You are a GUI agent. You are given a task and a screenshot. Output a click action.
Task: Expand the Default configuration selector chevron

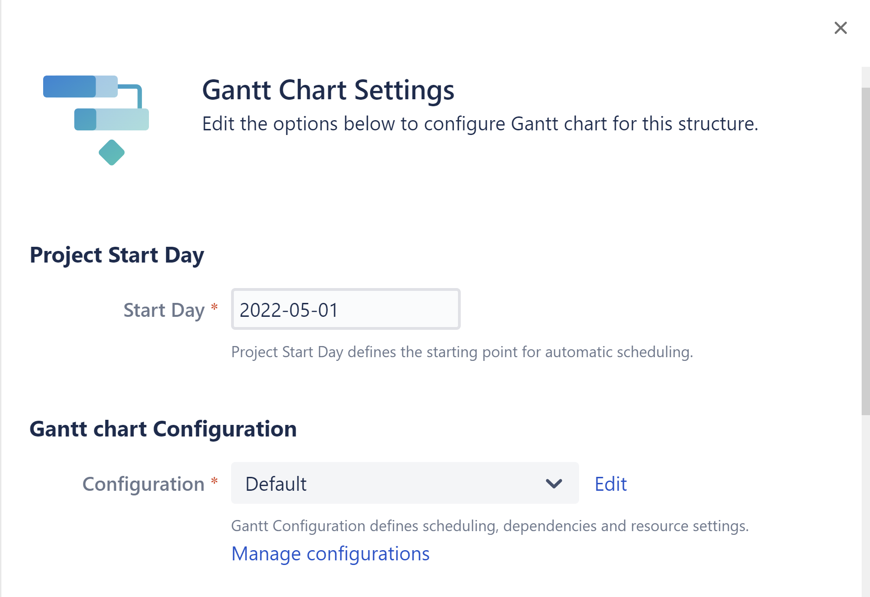[x=553, y=483]
